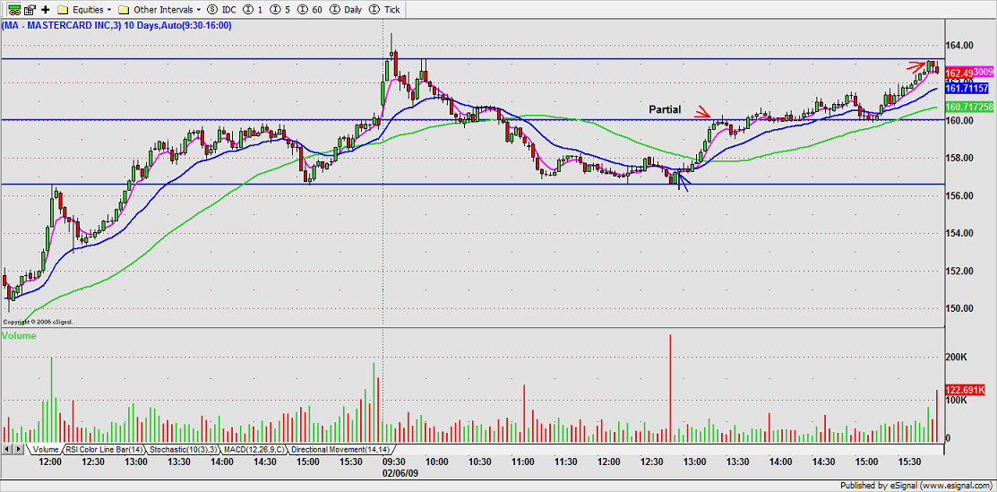Click the blue 161.71157 moving average label
Viewport: 997px width, 492px height.
tap(968, 87)
